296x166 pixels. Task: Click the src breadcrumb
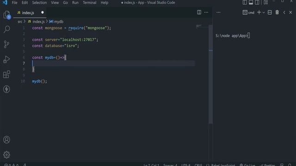[20, 22]
